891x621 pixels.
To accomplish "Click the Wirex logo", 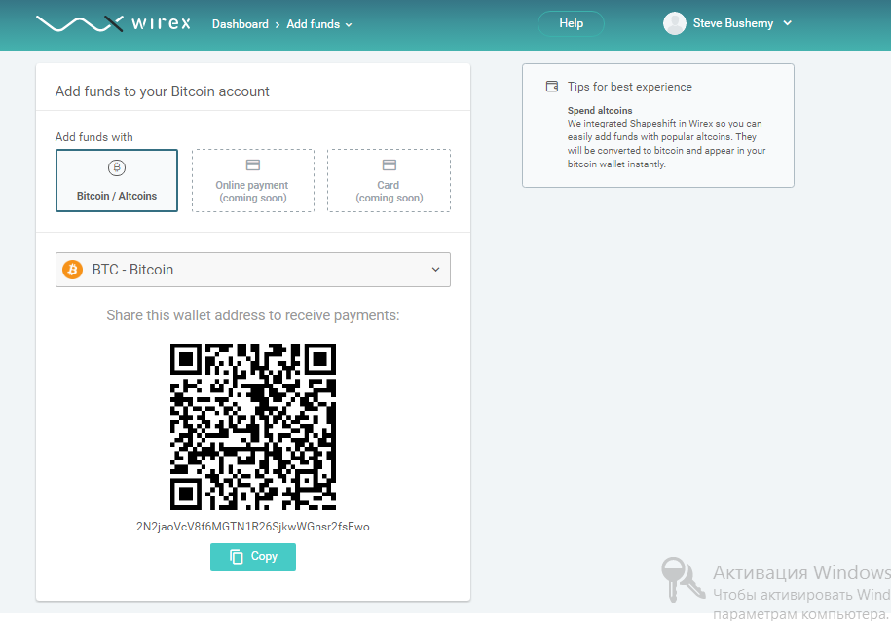I will 113,23.
